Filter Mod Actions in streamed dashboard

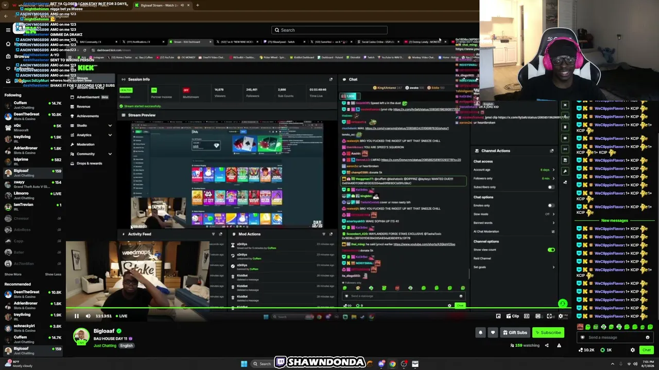click(324, 234)
